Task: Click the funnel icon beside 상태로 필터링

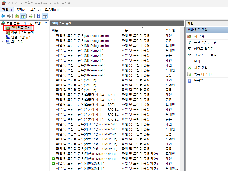Action: (189, 49)
